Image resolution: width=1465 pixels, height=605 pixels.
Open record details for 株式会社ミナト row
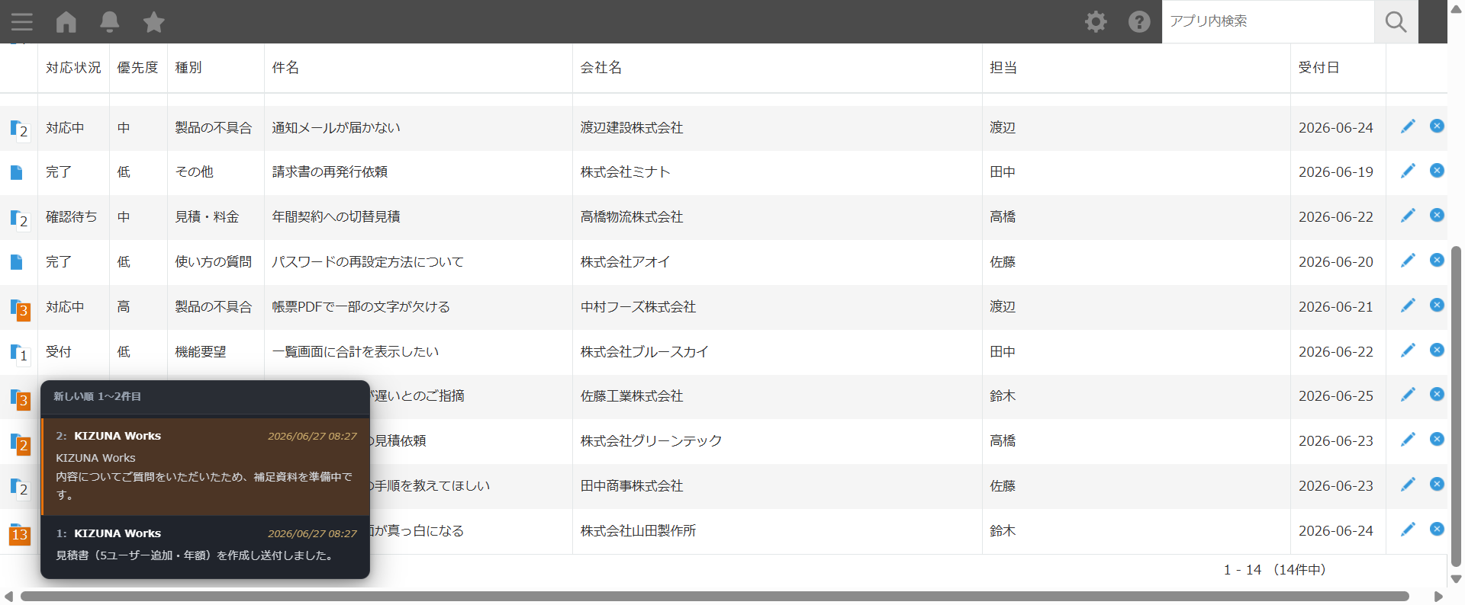point(16,172)
